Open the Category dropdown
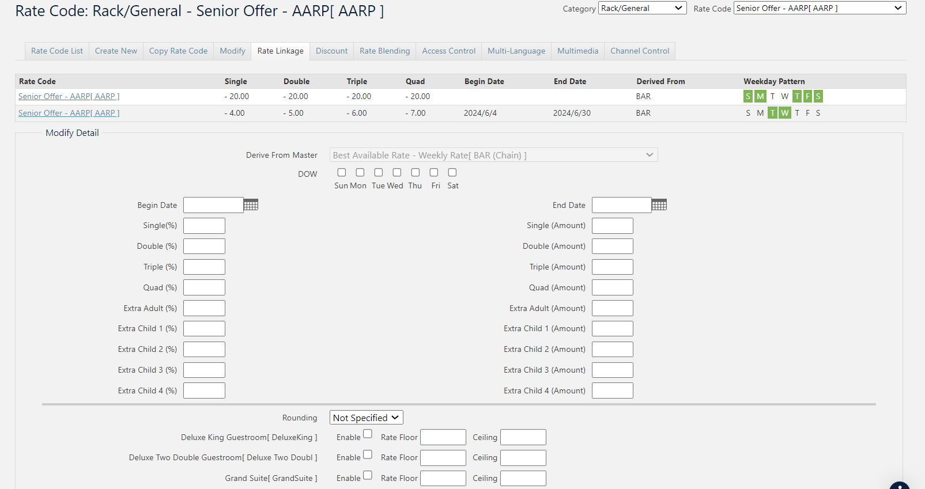This screenshot has width=925, height=489. (x=642, y=8)
